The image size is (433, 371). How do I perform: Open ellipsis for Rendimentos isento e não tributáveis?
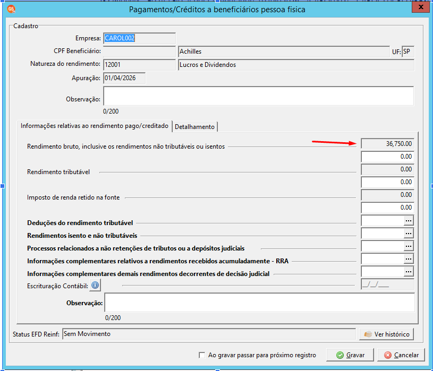(x=409, y=234)
